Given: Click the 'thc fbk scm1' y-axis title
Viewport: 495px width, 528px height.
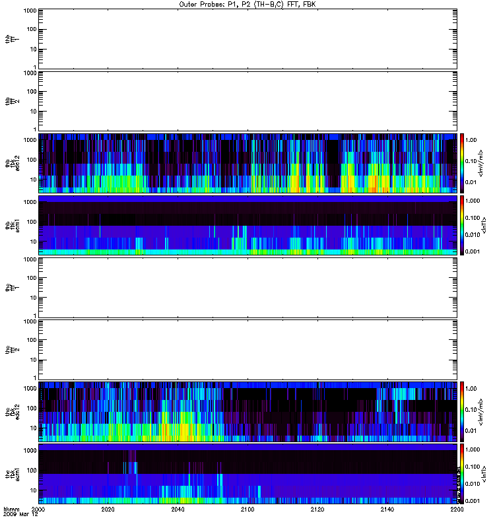Looking at the screenshot, I should coord(13,474).
